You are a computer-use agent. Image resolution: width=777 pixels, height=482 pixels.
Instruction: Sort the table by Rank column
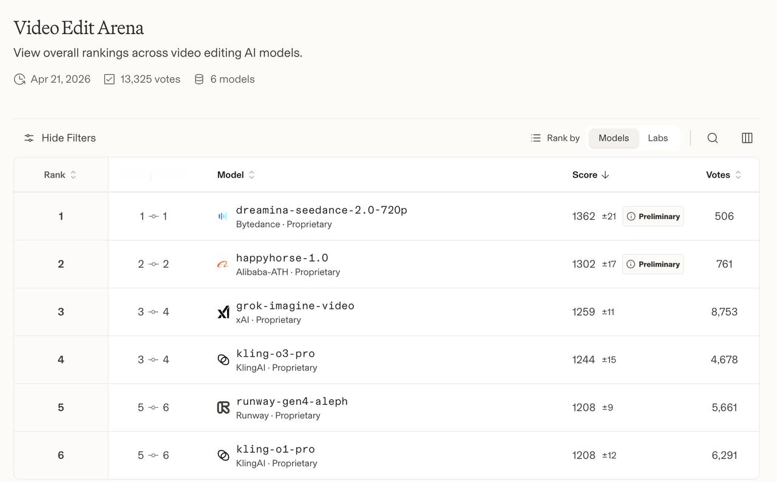click(60, 175)
